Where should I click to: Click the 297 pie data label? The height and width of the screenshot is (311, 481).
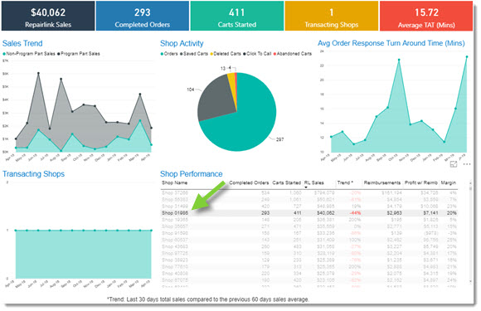pyautogui.click(x=279, y=139)
